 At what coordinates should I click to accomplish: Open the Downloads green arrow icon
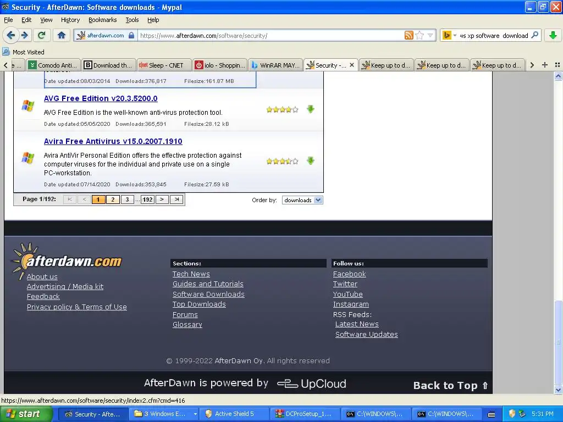click(x=553, y=35)
